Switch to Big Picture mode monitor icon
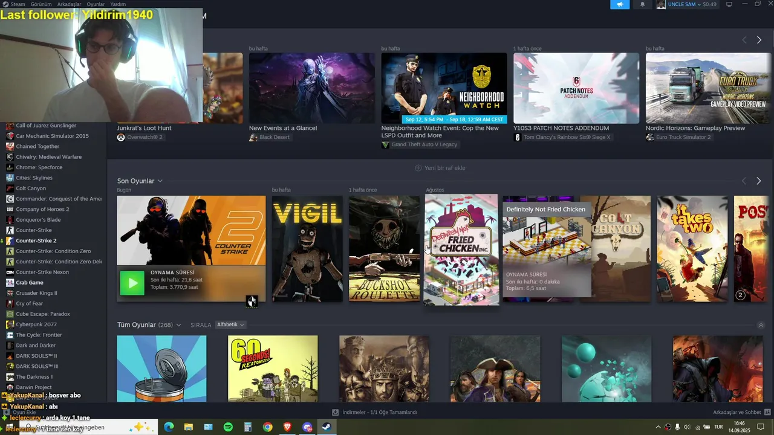The height and width of the screenshot is (435, 774). click(x=729, y=4)
